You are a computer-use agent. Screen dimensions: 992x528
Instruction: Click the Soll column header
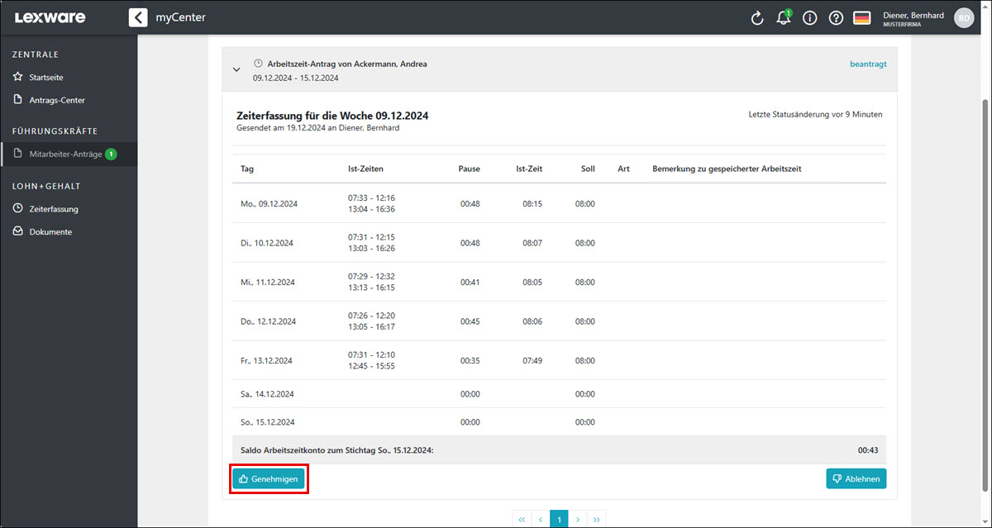point(588,169)
